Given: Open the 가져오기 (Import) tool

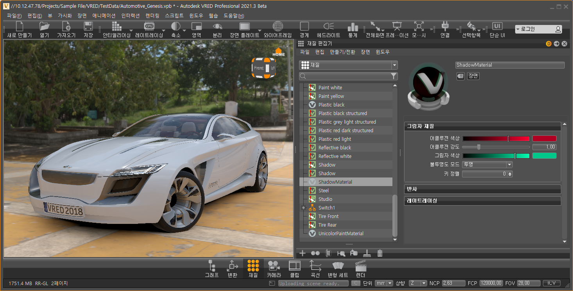Looking at the screenshot, I should click(66, 27).
